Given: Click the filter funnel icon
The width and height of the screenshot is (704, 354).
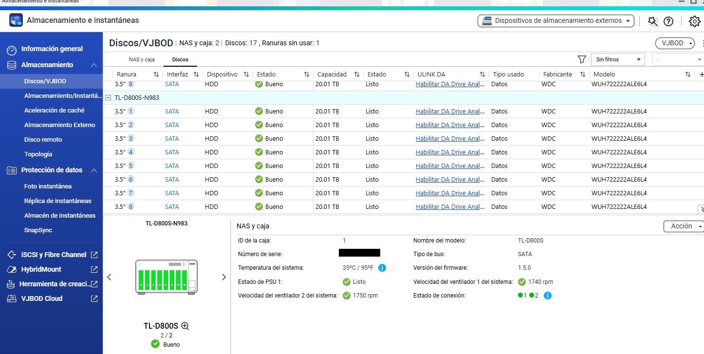Looking at the screenshot, I should [x=581, y=59].
